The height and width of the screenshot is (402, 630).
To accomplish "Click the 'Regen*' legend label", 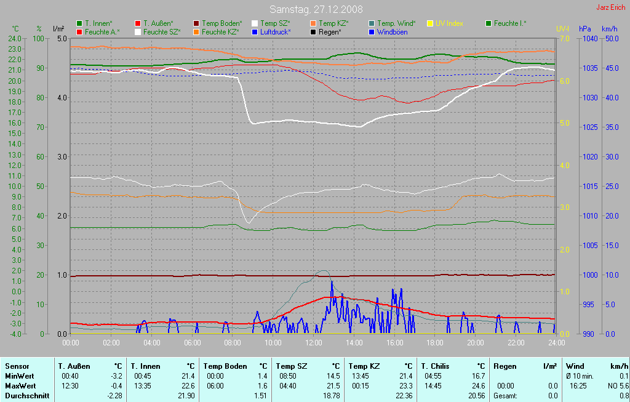I will [x=330, y=32].
